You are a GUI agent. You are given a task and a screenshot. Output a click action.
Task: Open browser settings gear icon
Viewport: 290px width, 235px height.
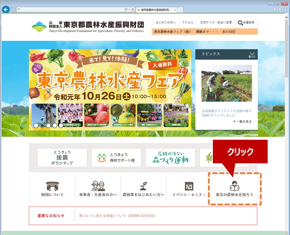click(285, 10)
